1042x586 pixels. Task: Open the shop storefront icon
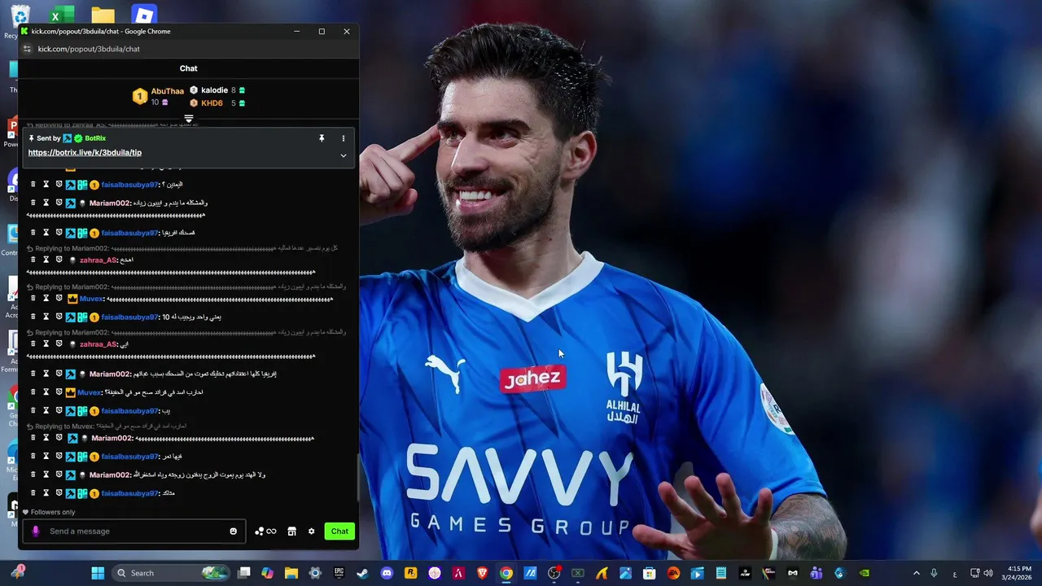tap(291, 531)
